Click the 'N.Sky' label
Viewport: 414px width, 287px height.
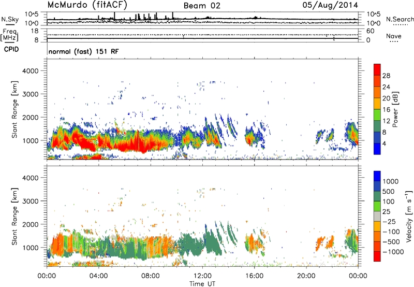click(10, 19)
